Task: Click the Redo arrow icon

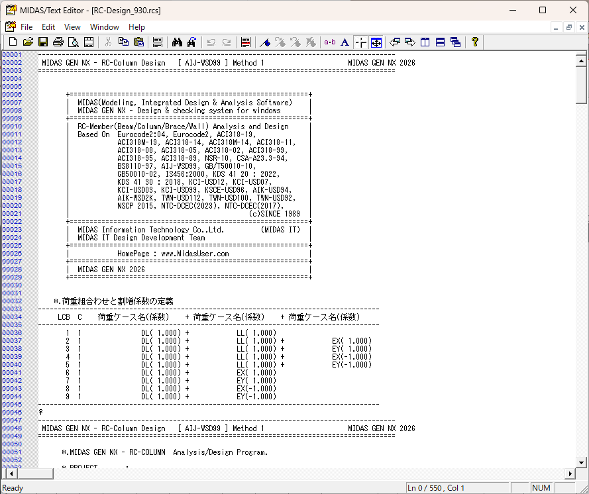Action: click(227, 42)
